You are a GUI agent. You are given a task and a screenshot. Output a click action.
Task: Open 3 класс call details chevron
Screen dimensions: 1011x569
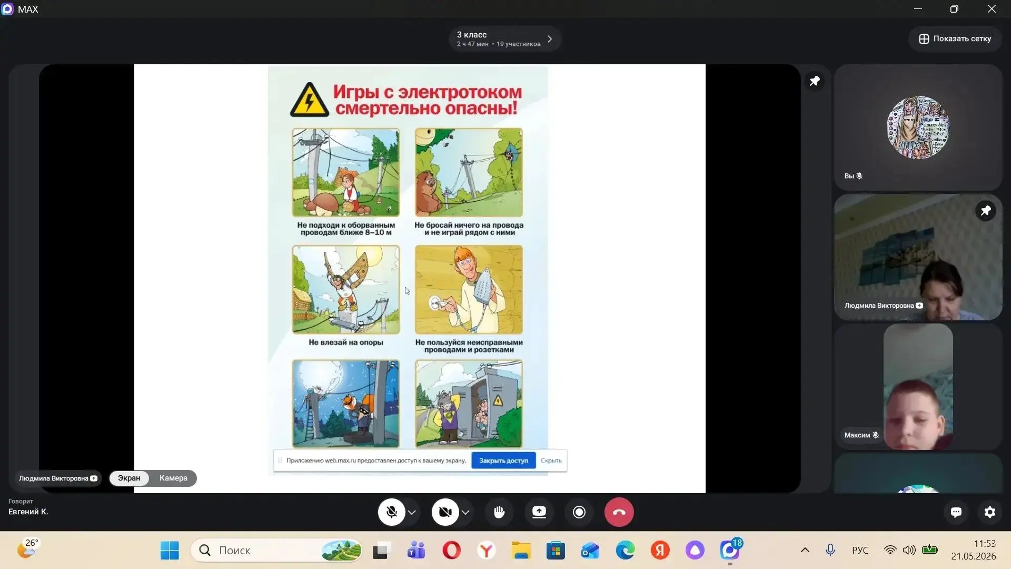[x=550, y=39]
